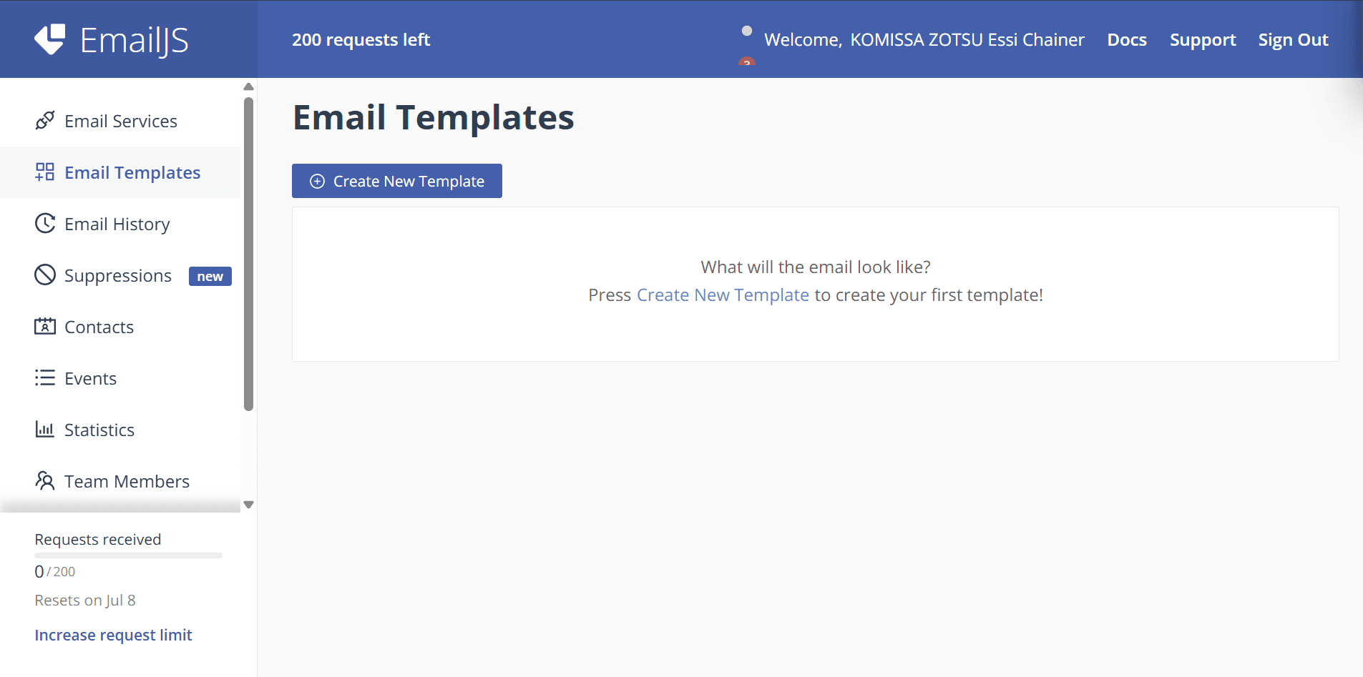Open Increase request limit
The height and width of the screenshot is (677, 1363).
[x=113, y=634]
